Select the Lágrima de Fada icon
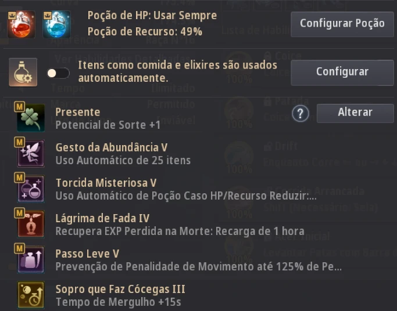 [31, 224]
